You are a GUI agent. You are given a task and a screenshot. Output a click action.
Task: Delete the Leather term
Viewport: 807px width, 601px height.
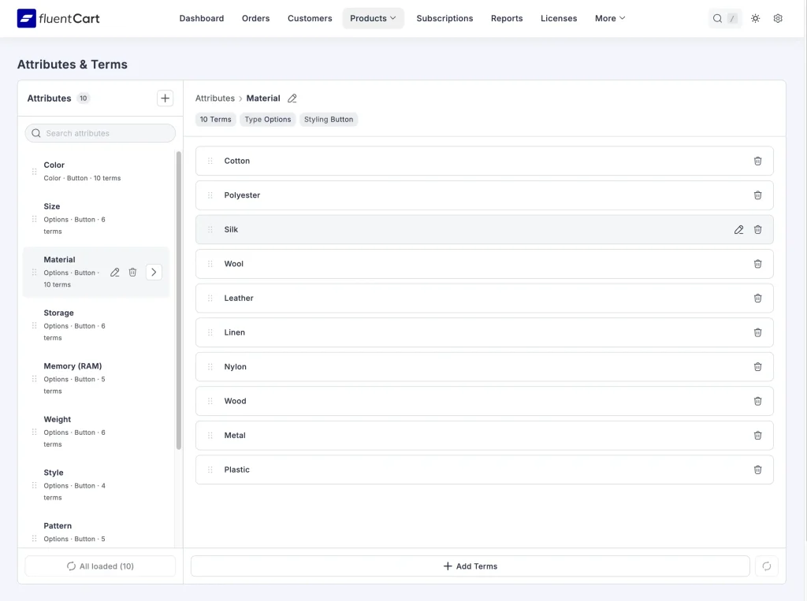757,299
